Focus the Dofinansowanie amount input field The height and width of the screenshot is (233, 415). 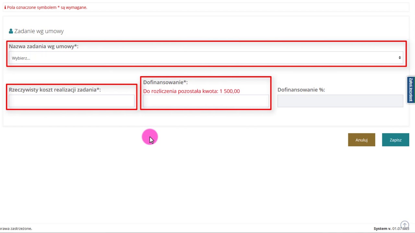click(x=206, y=101)
